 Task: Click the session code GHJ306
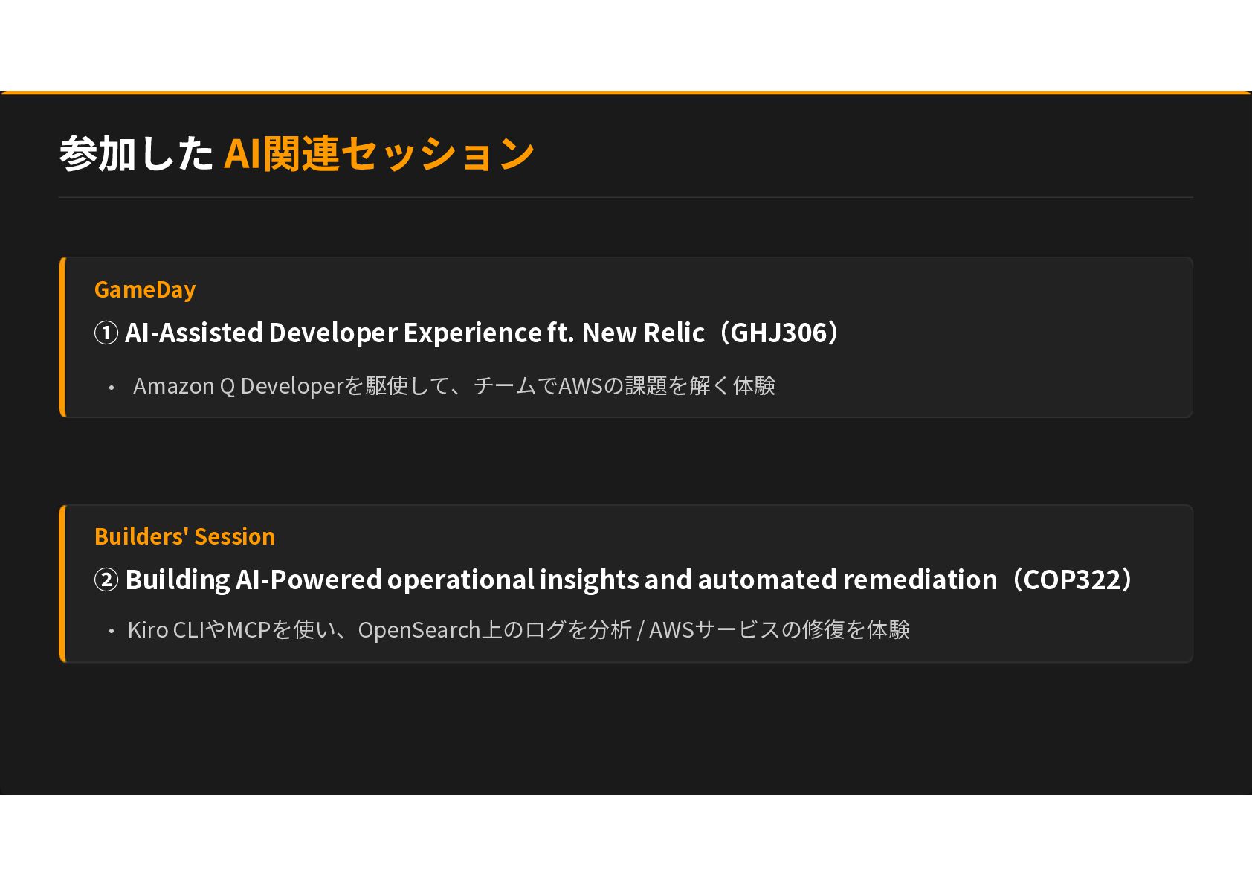tap(778, 333)
